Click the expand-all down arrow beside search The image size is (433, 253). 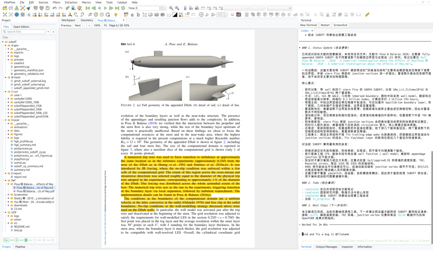48,32
